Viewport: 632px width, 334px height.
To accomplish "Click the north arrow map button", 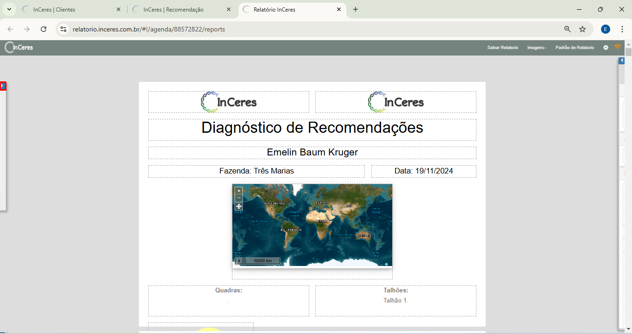I will pos(239,261).
